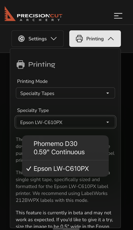Viewport: 133px width, 230px height.
Task: Click the Printing panel heading text
Action: tap(42, 64)
